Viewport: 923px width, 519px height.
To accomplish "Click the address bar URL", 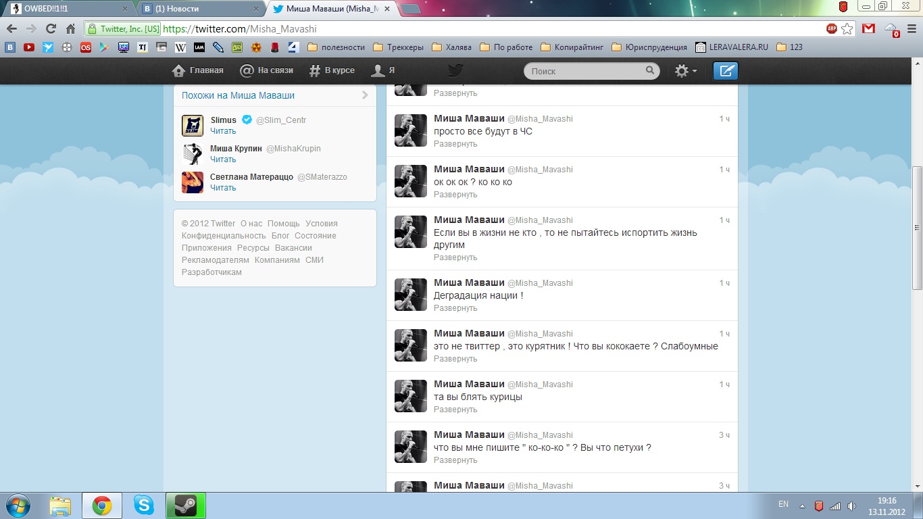I will [240, 29].
